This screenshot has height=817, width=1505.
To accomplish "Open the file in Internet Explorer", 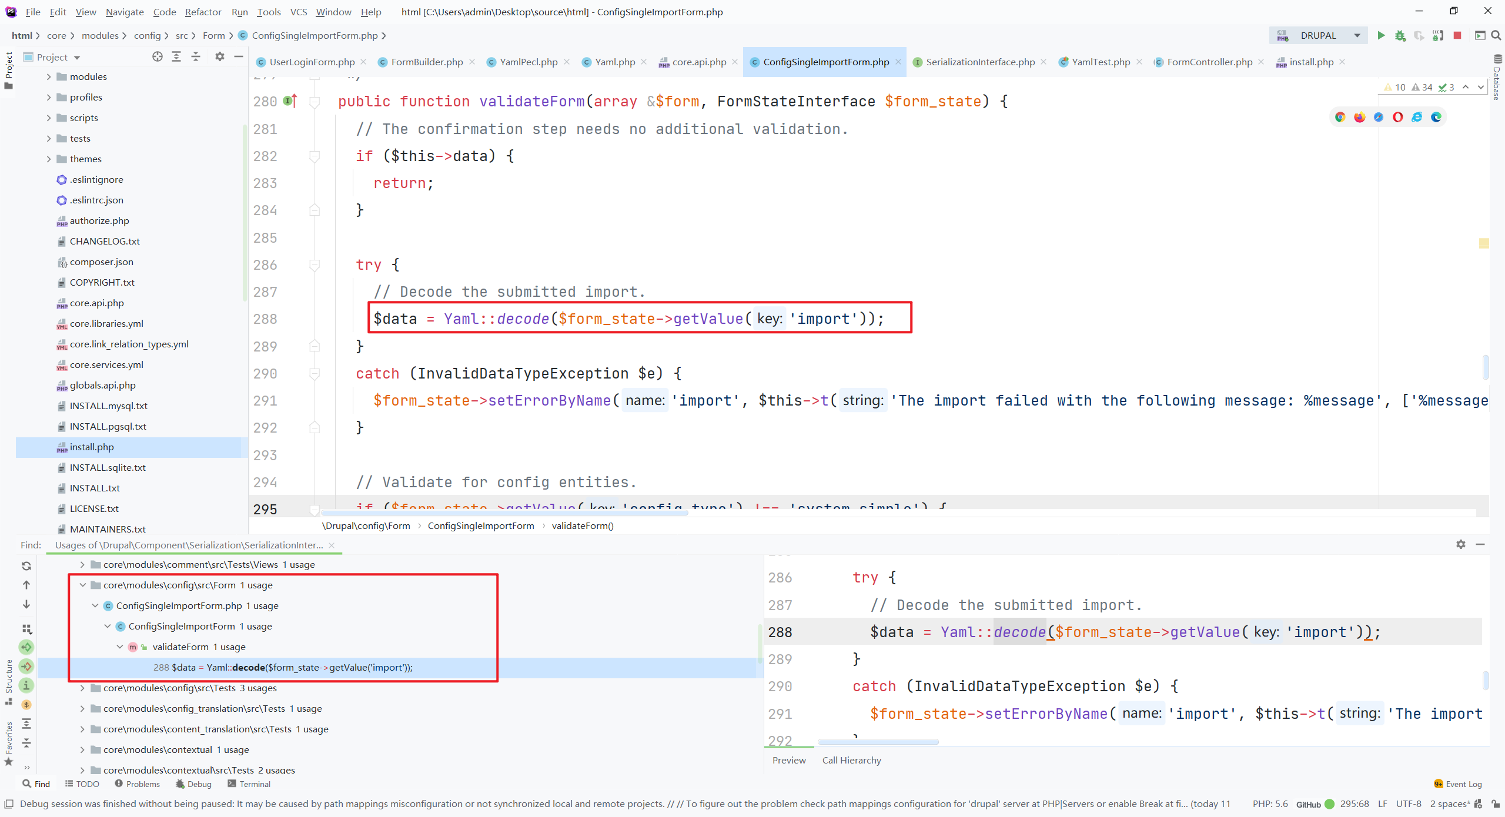I will coord(1417,117).
